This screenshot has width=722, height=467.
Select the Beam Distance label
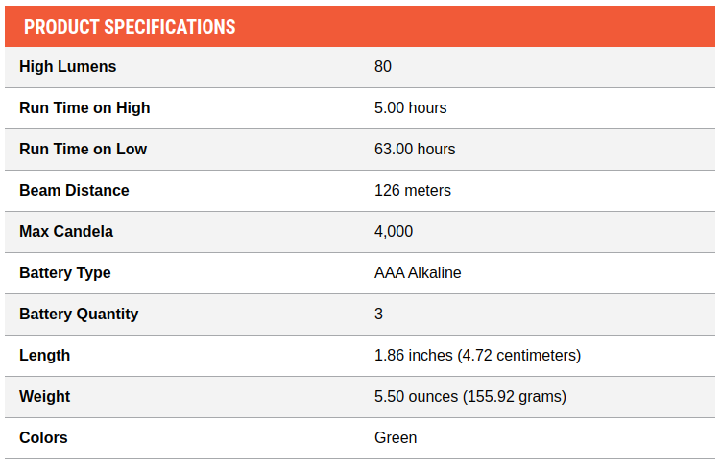point(74,191)
